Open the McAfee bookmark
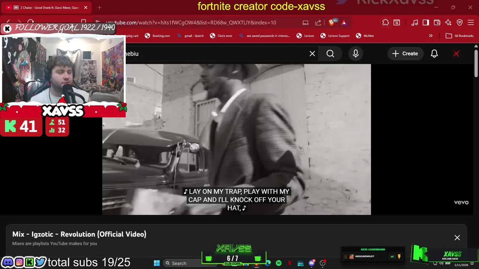Viewport: 479px width, 269px height. (x=364, y=36)
